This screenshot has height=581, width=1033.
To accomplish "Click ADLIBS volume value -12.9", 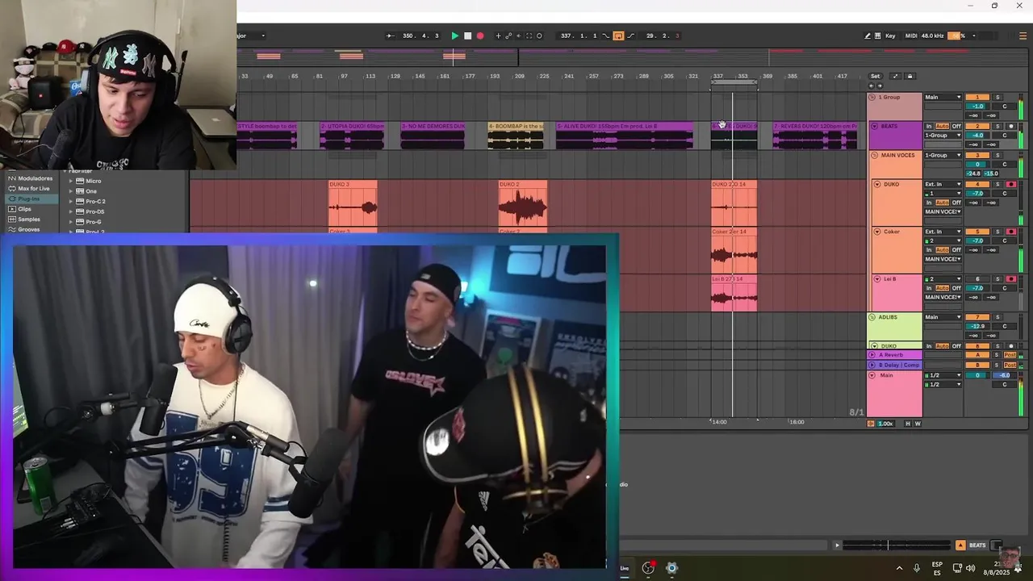I will 977,326.
